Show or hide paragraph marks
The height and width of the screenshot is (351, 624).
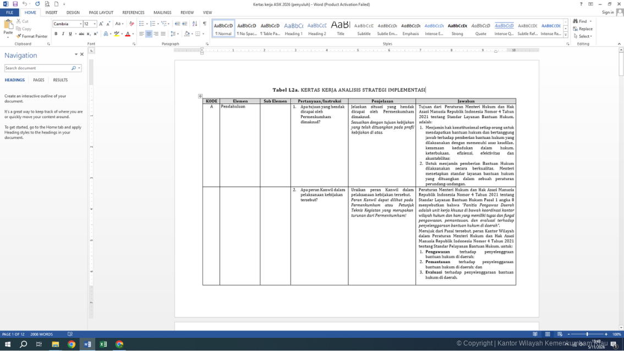(205, 24)
